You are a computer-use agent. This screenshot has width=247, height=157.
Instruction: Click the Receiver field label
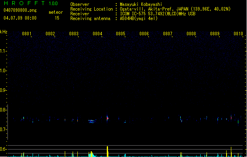(x=80, y=14)
